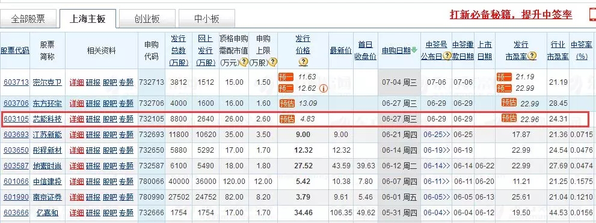Open 06-25>> lottery result for 江苏新能
Viewport: 596px width, 223px height.
pos(437,135)
